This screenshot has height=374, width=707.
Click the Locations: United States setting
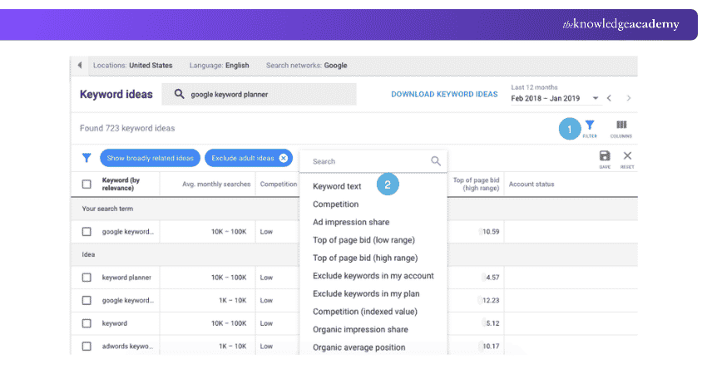tap(132, 66)
